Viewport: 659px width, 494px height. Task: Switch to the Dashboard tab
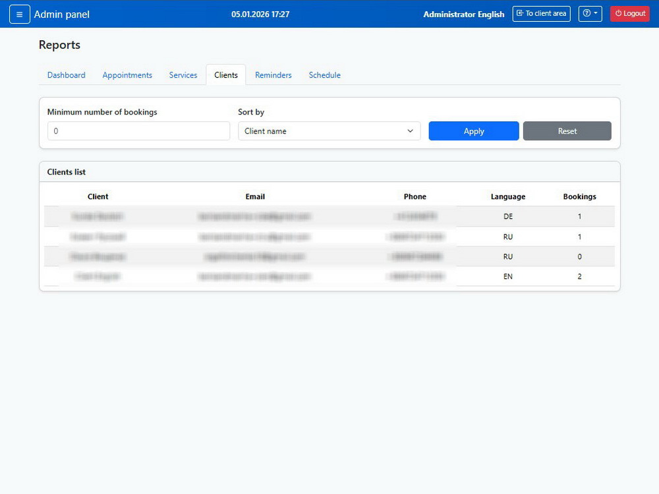click(x=66, y=75)
